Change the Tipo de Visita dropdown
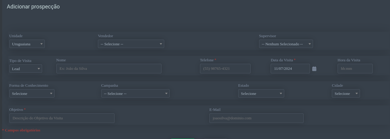The width and height of the screenshot is (390, 139). [26, 69]
